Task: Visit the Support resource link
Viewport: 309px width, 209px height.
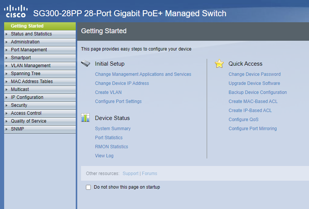Action: pyautogui.click(x=130, y=174)
